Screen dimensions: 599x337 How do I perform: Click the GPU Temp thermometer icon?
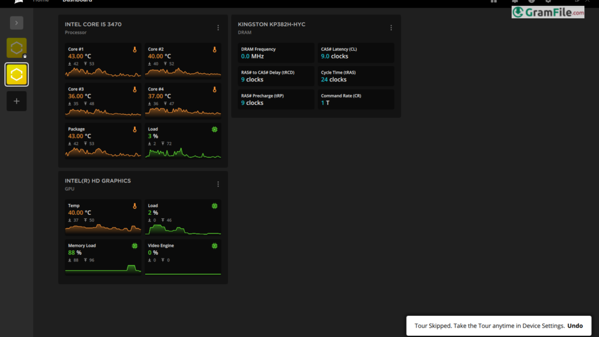click(x=135, y=206)
